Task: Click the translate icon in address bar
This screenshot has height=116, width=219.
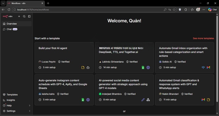Action: (169, 10)
